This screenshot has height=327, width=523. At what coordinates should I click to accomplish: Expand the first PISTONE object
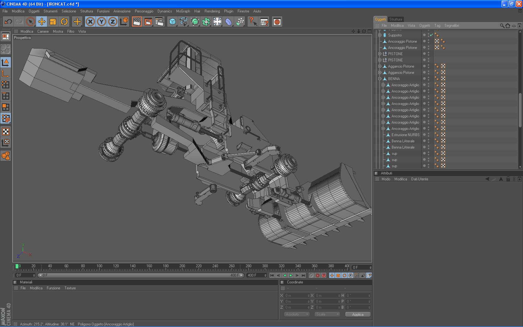click(x=380, y=54)
